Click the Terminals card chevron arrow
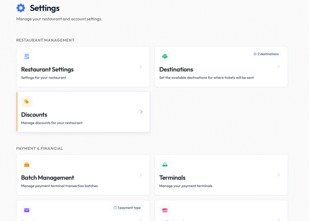This screenshot has height=221, width=309. (x=279, y=175)
